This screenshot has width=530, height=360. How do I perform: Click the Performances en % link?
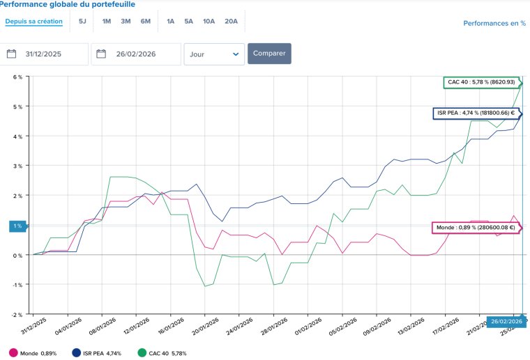[x=494, y=23]
